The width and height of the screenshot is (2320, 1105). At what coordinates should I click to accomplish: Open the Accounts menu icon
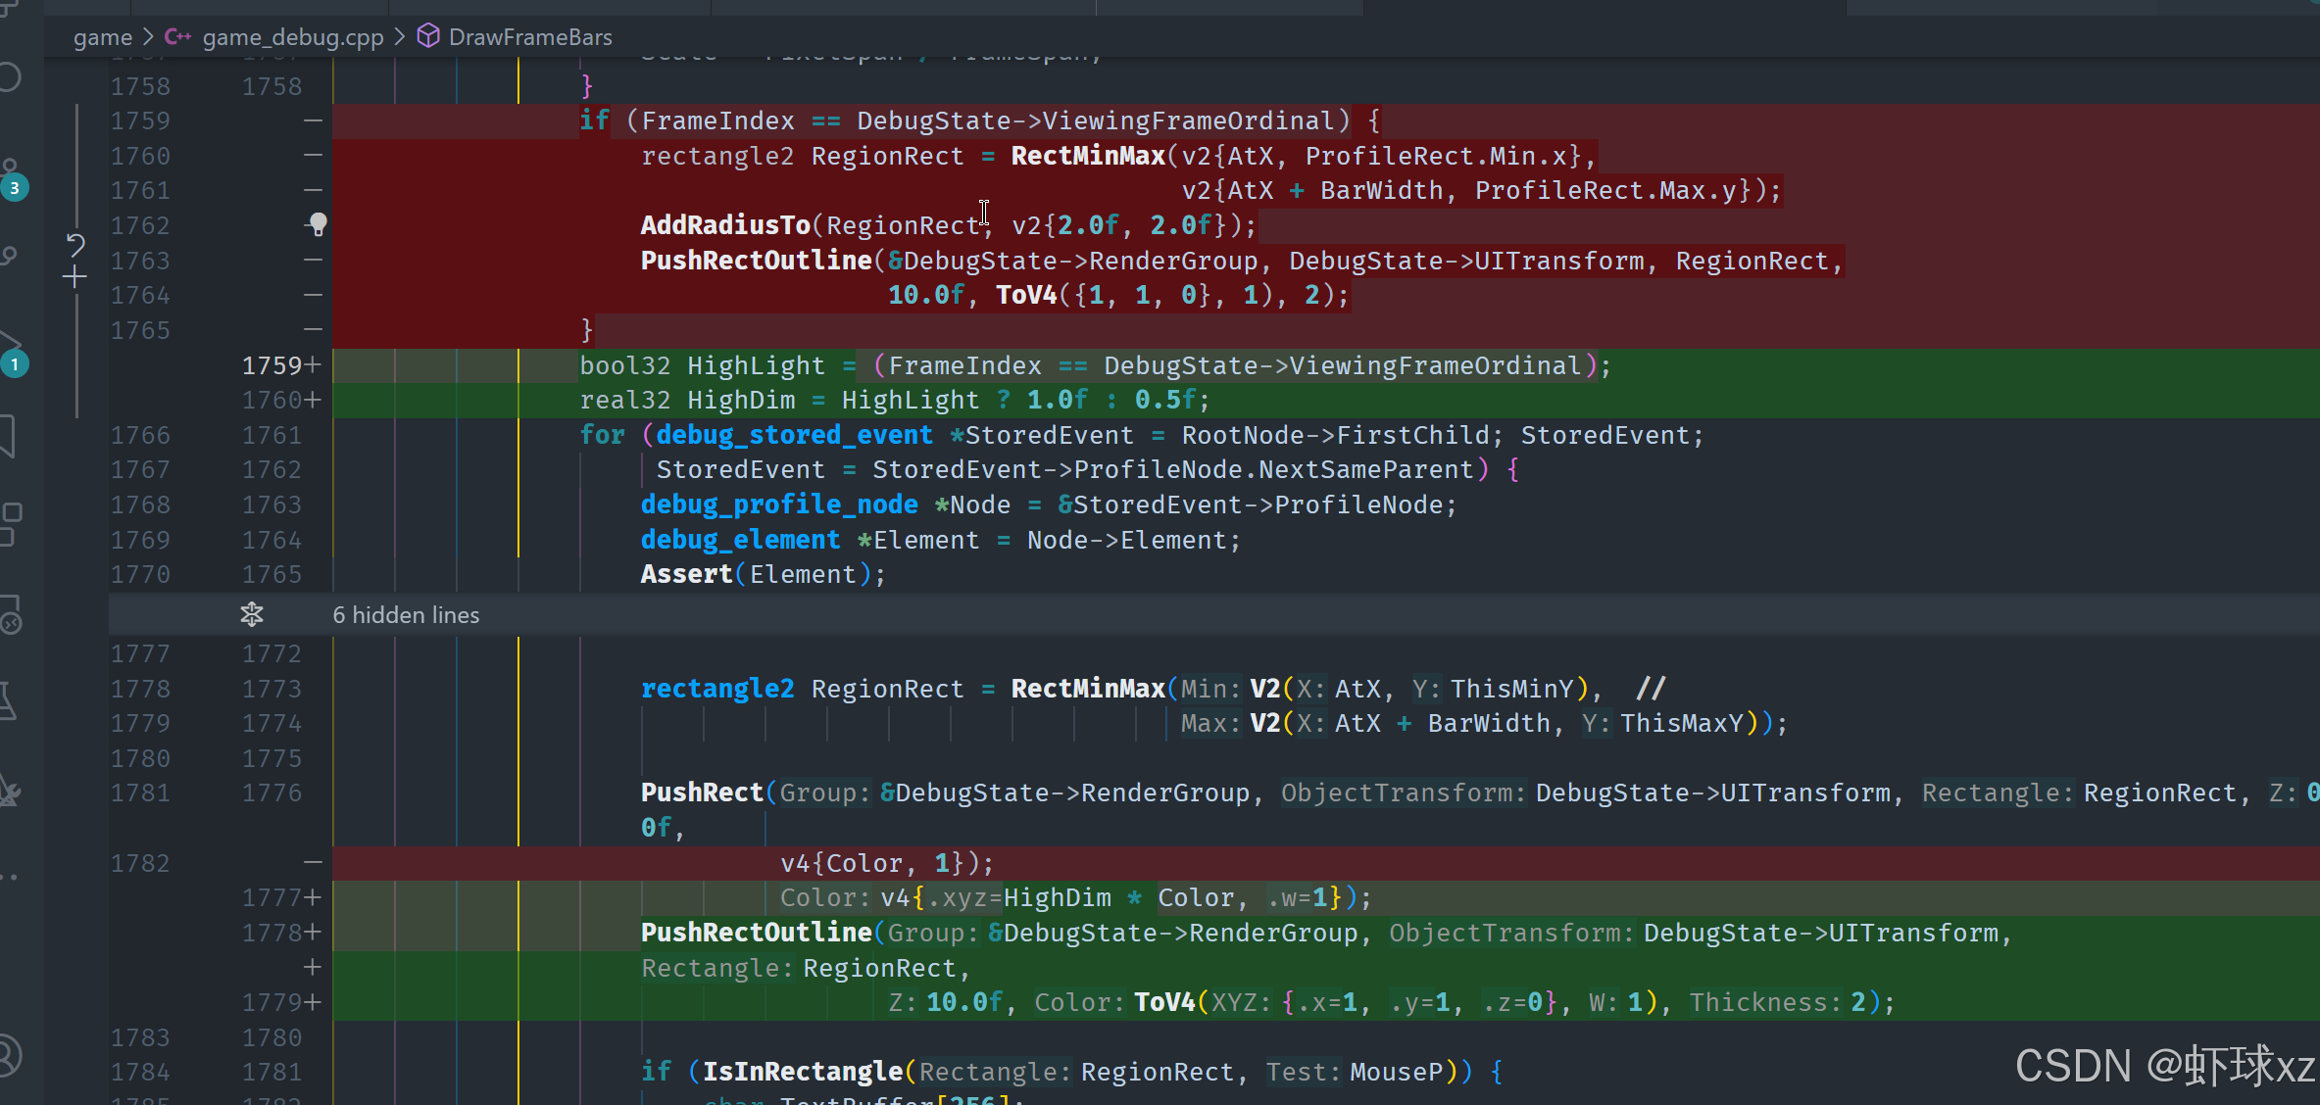[x=8, y=1056]
